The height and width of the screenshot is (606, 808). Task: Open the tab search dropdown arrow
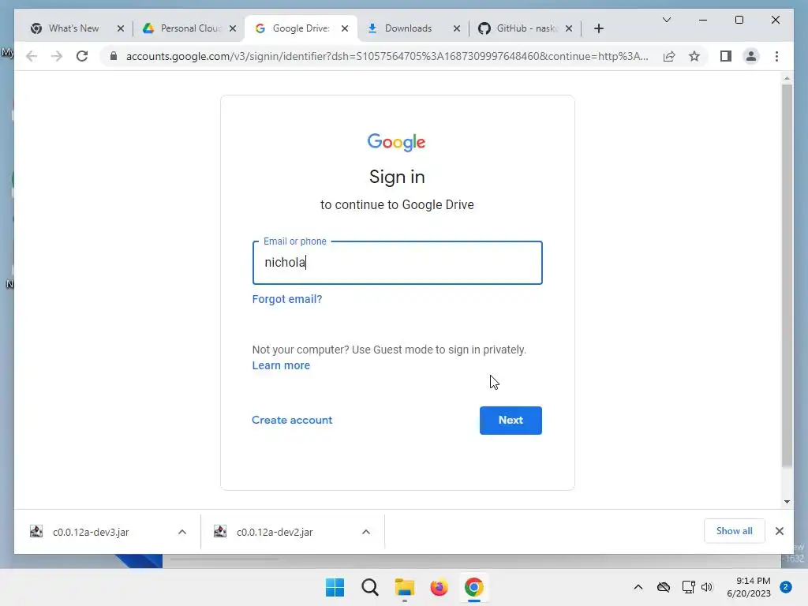(x=666, y=20)
